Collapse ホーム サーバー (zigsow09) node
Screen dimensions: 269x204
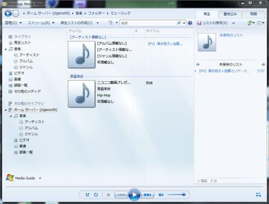pyautogui.click(x=6, y=110)
